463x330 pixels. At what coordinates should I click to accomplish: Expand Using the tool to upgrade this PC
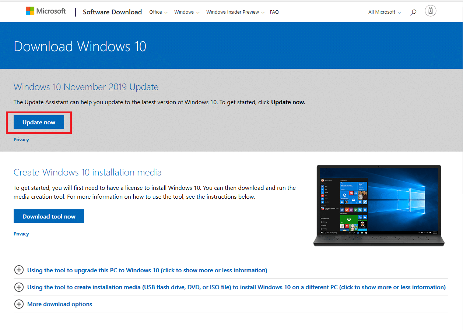(x=147, y=270)
